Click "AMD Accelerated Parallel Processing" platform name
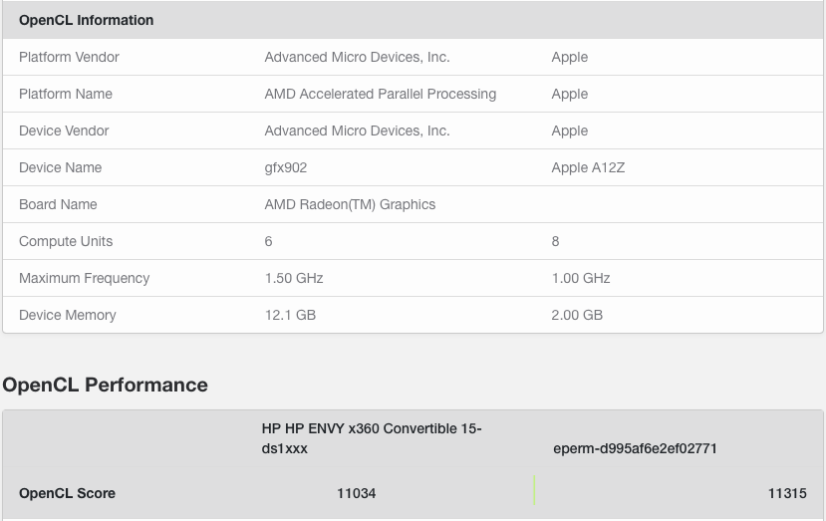Screen dimensions: 826x521 click(380, 94)
